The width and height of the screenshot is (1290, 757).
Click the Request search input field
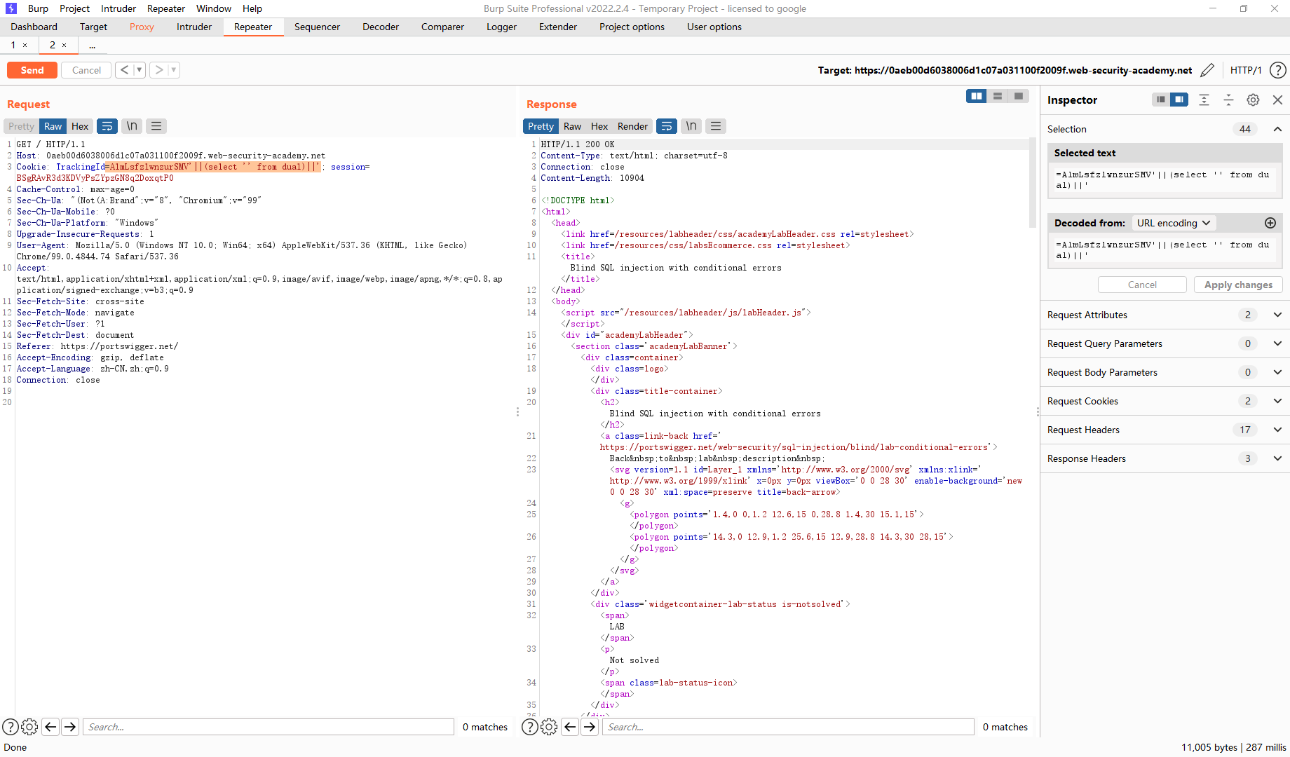tap(269, 727)
